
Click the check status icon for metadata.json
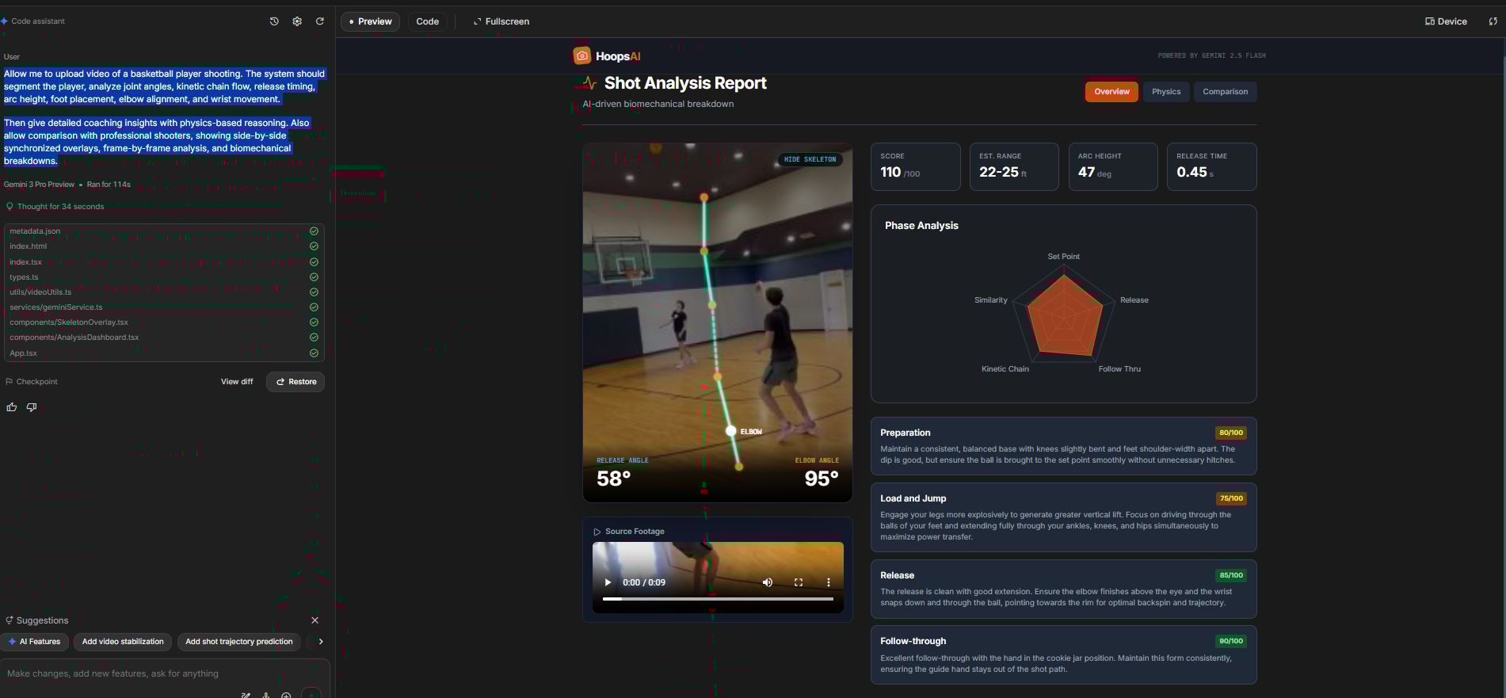(x=314, y=231)
